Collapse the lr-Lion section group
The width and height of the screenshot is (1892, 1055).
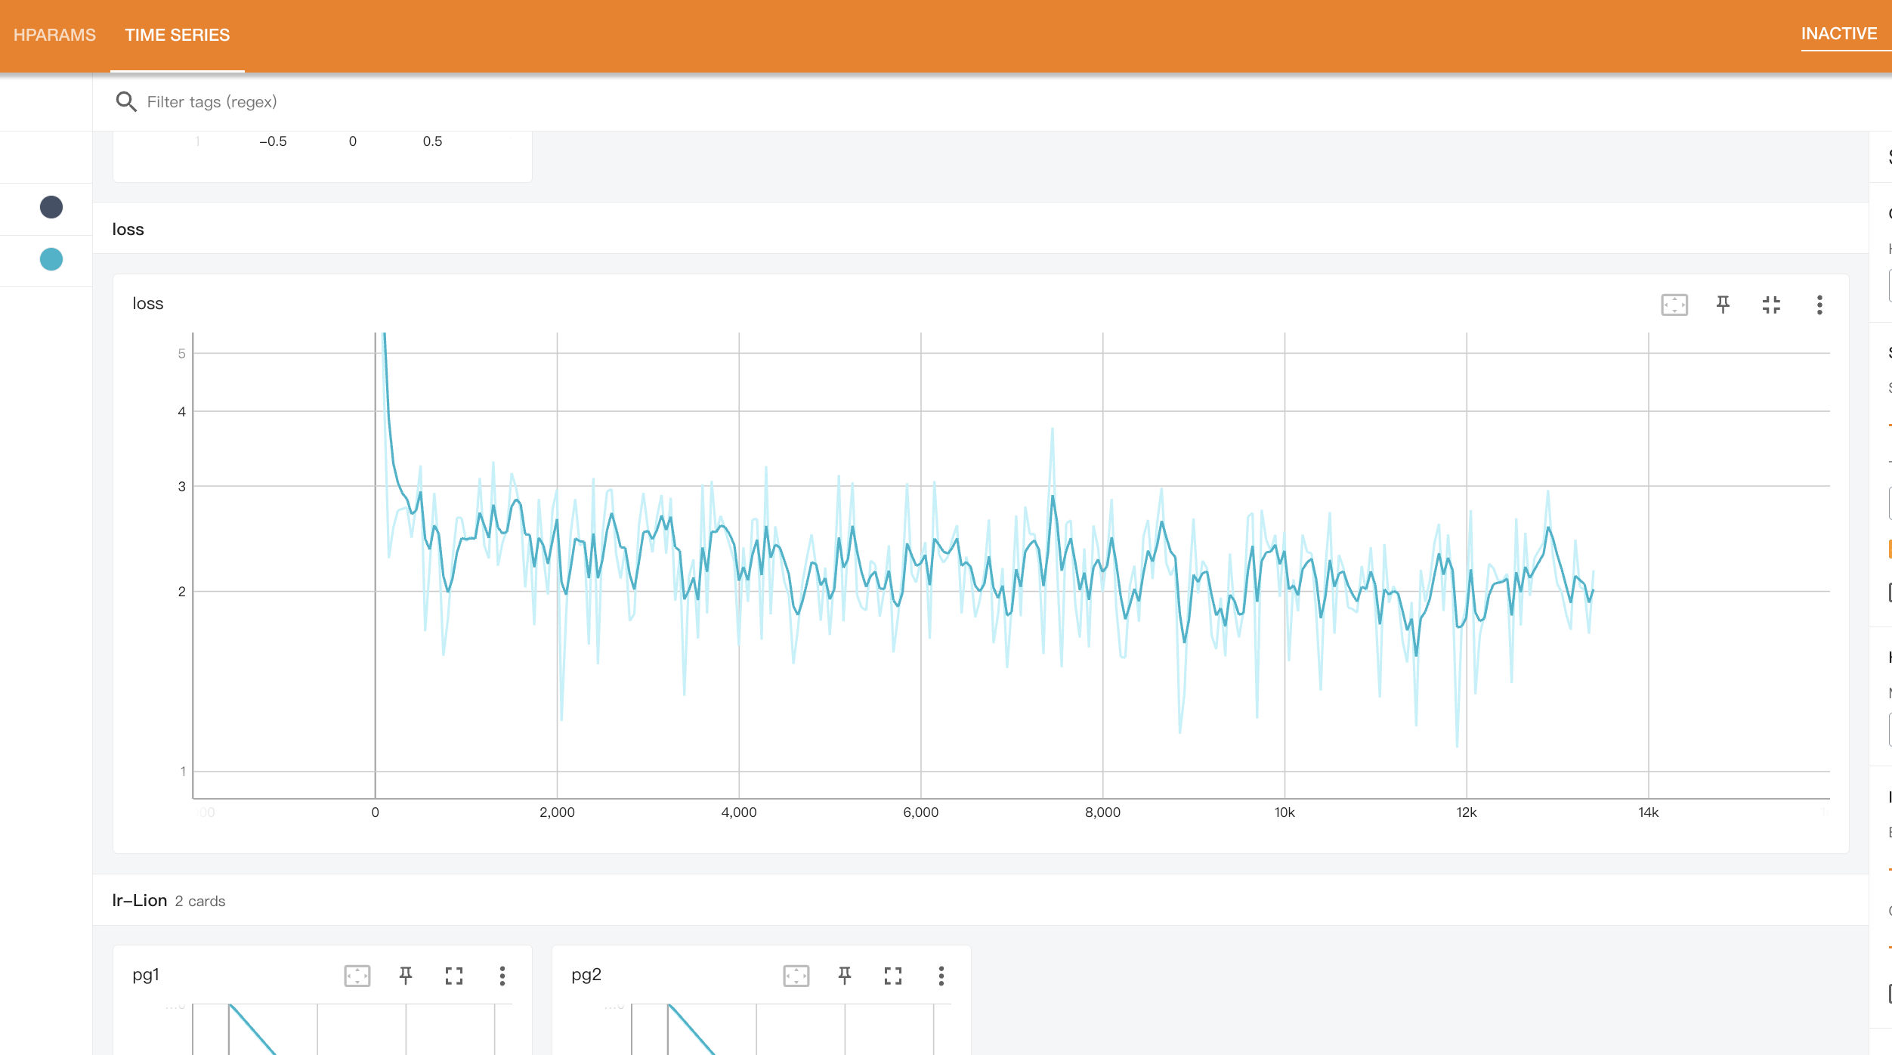click(x=140, y=900)
